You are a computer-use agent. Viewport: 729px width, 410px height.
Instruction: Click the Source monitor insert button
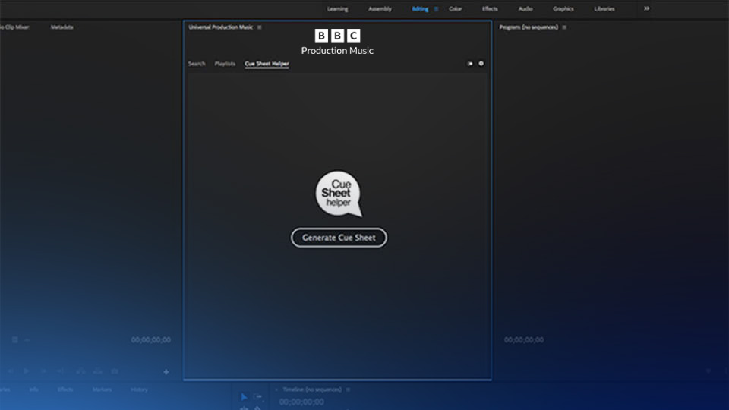[80, 371]
